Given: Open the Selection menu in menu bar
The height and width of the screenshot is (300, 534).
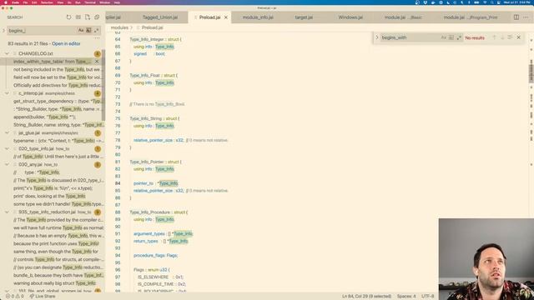Looking at the screenshot, I should (x=47, y=2).
